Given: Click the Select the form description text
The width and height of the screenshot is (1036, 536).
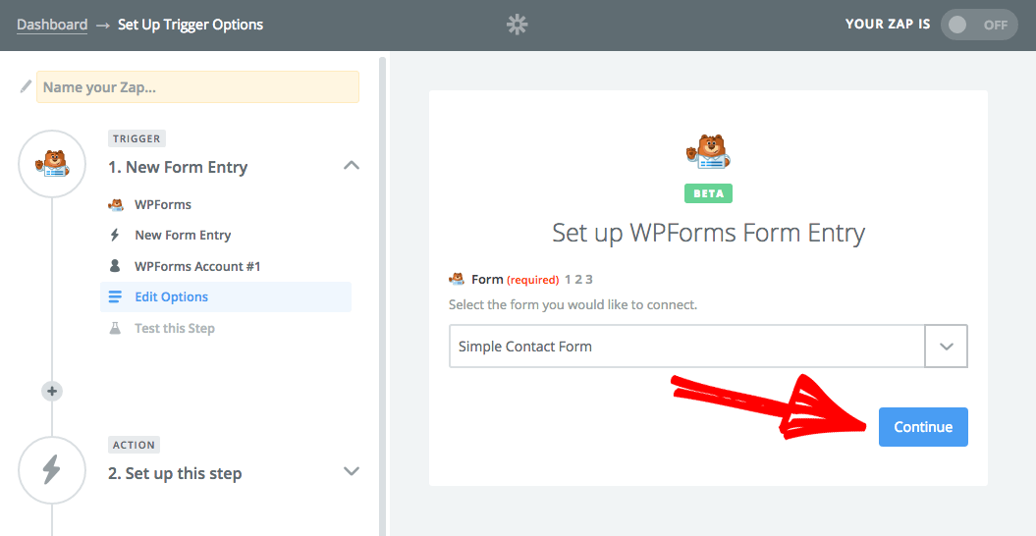Looking at the screenshot, I should [573, 304].
